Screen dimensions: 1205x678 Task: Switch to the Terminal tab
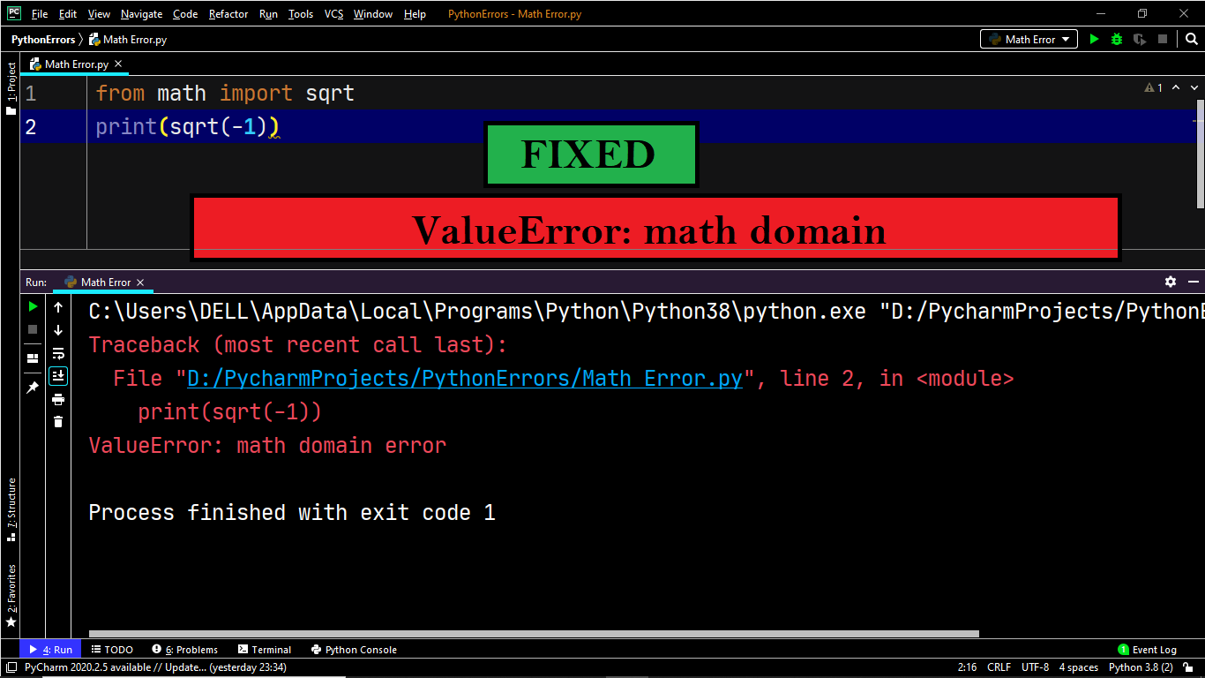265,649
